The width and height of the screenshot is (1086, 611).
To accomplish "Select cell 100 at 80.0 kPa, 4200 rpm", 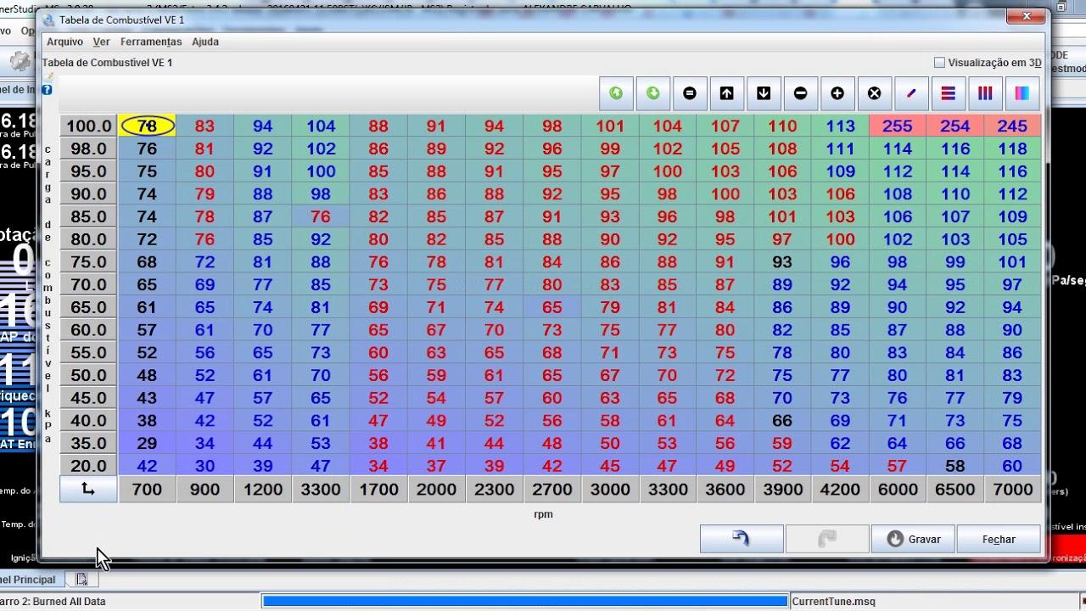I will pyautogui.click(x=840, y=239).
